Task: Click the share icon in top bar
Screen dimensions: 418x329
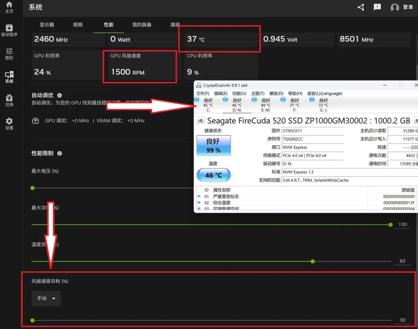Action: pyautogui.click(x=361, y=7)
